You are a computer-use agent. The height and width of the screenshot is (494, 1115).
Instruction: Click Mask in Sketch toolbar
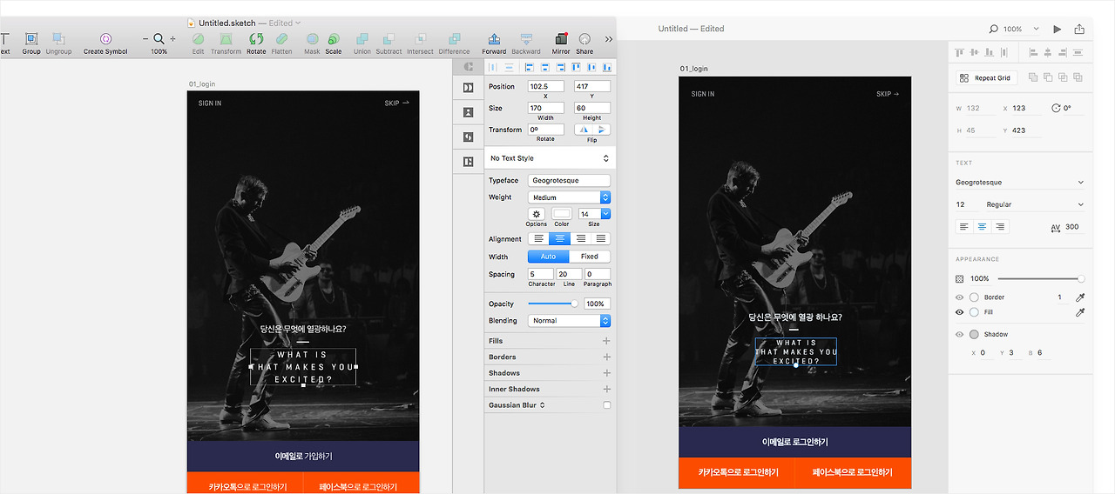312,43
